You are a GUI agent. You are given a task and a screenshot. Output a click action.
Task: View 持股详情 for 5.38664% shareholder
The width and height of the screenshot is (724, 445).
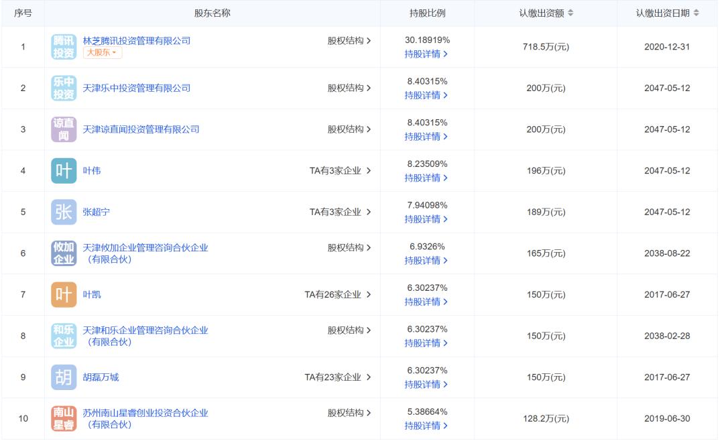[x=426, y=426]
